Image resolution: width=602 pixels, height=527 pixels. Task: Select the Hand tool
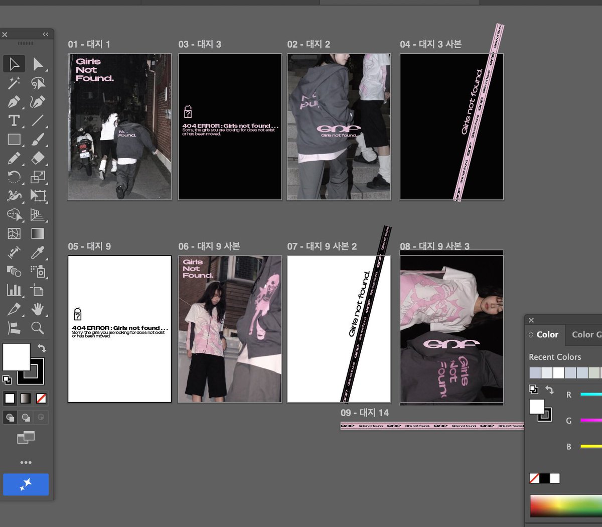[38, 309]
